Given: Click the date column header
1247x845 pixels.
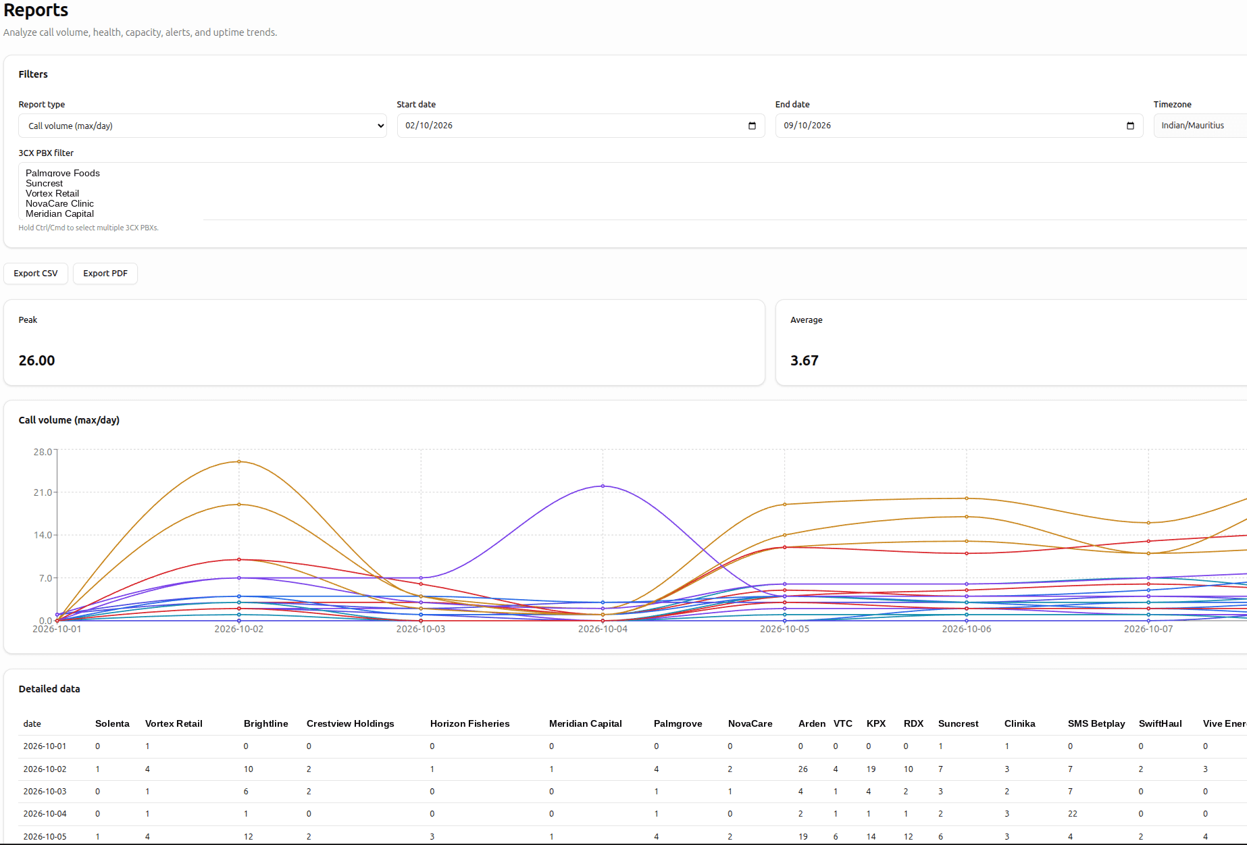Looking at the screenshot, I should (32, 723).
